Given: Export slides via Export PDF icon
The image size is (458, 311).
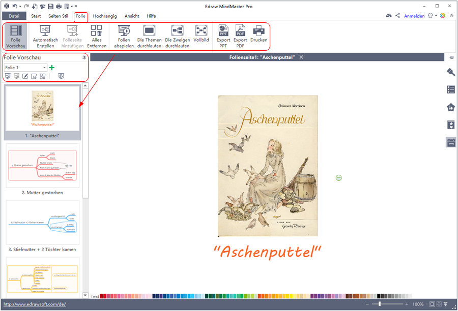Looking at the screenshot, I should pyautogui.click(x=240, y=30).
